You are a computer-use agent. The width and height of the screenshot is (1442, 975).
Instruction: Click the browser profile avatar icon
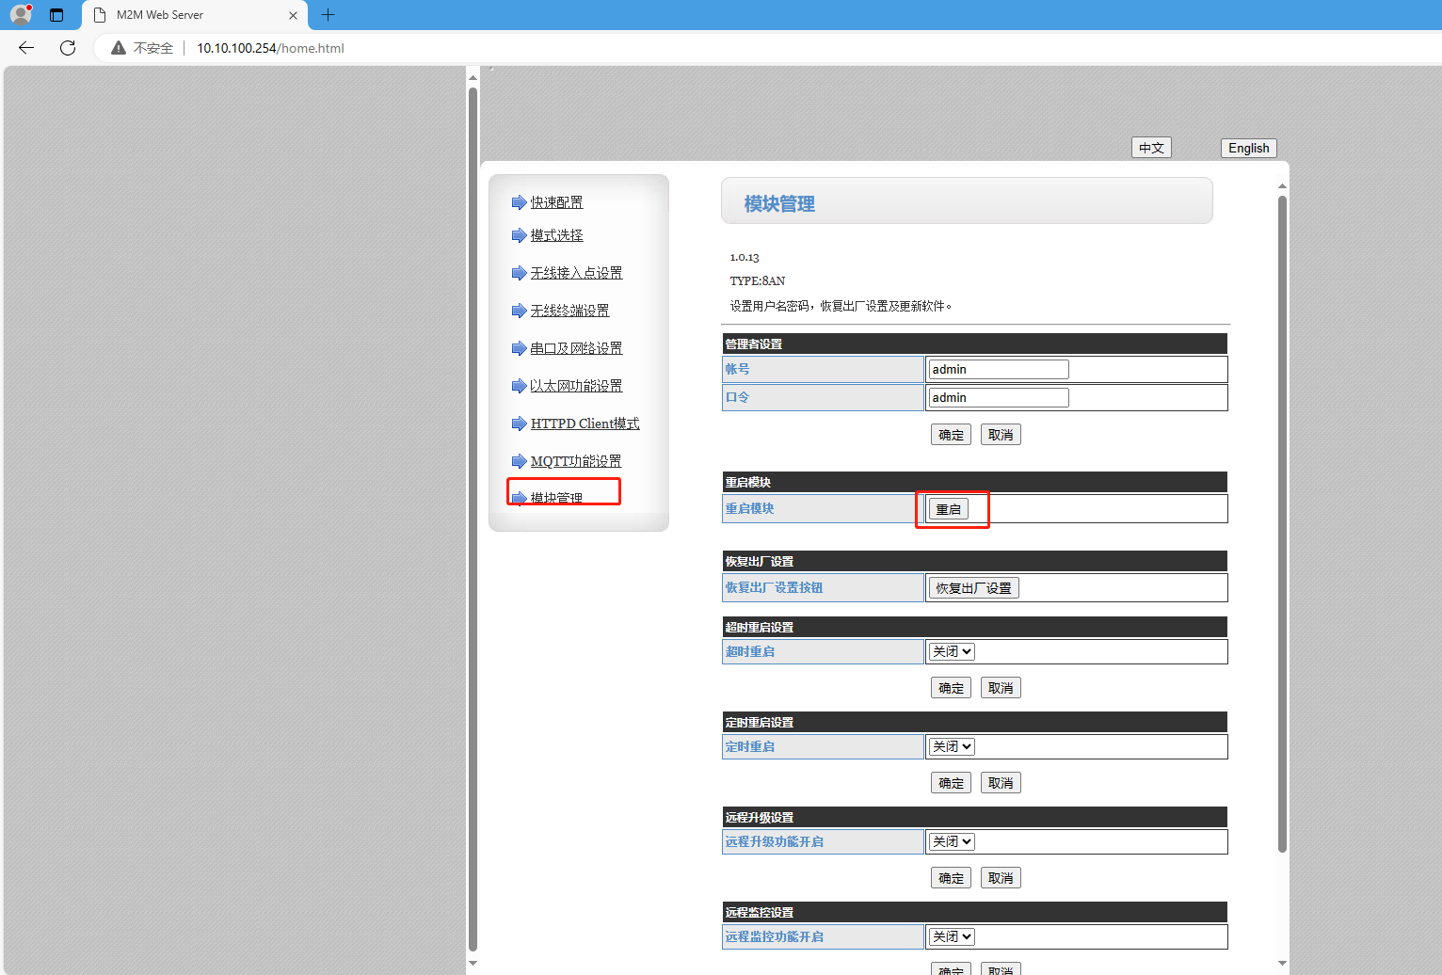click(x=21, y=15)
